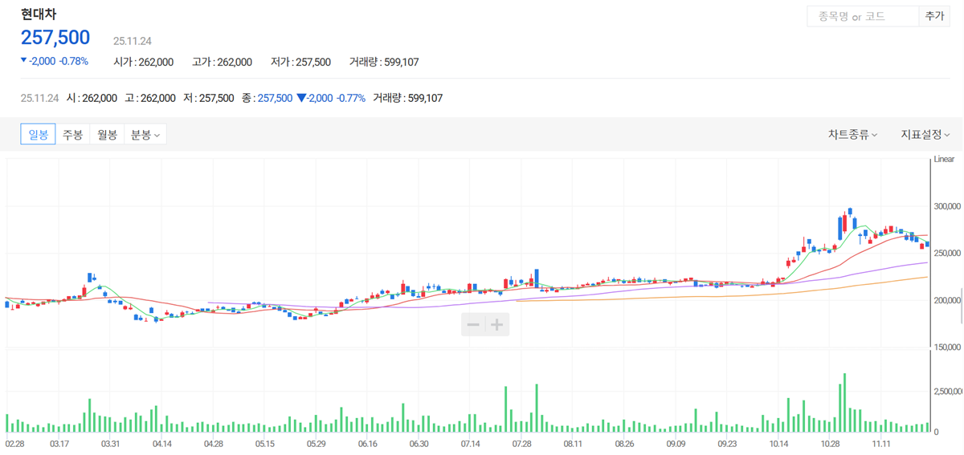Screen dimensions: 964x455
Task: Click the 10.14 date axis label
Action: click(778, 444)
